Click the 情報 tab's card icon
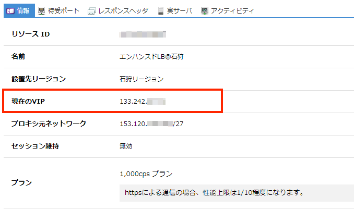 coord(10,11)
